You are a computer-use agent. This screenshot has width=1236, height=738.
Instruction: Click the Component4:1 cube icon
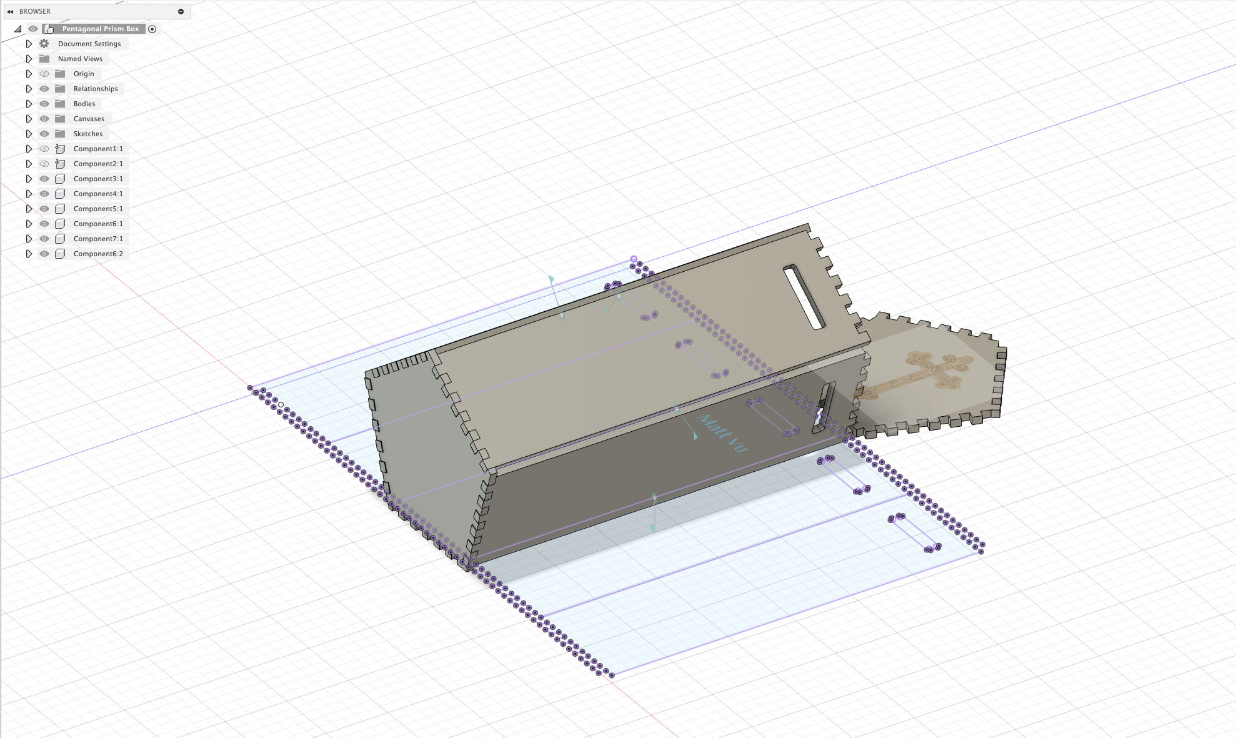coord(60,194)
